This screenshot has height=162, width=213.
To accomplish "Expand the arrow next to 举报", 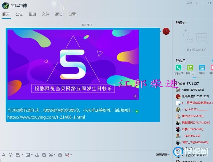I will coord(196,3).
